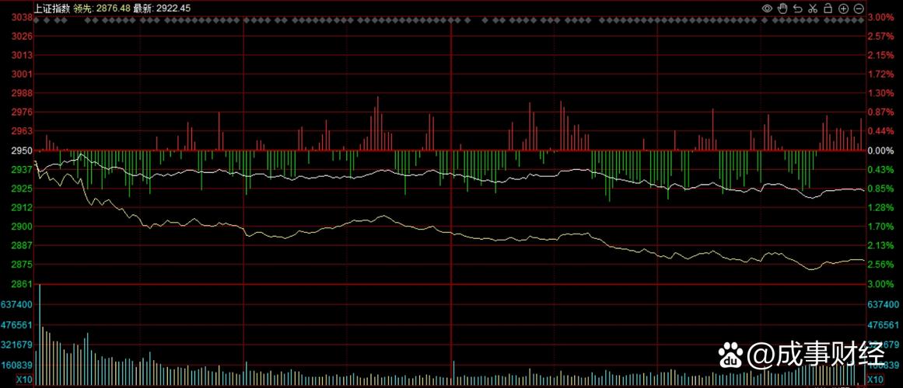Image resolution: width=903 pixels, height=388 pixels.
Task: Click the 领先 2876.48 indicator label
Action: pos(100,8)
